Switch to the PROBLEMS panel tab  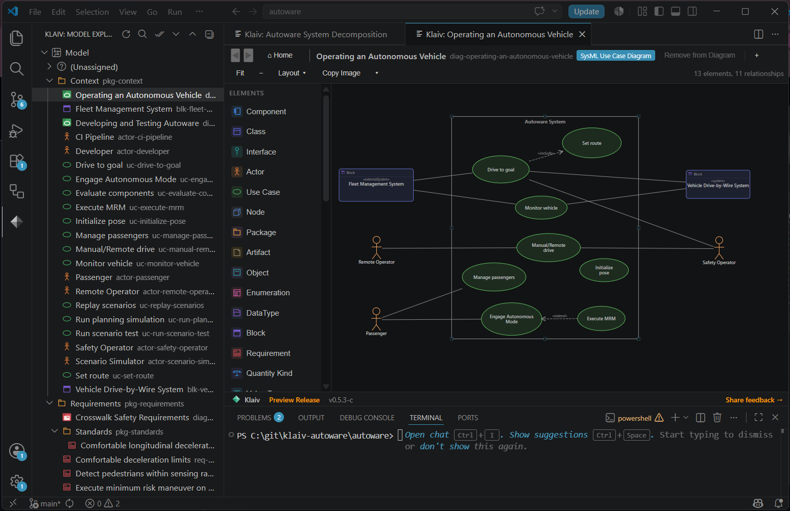click(x=260, y=418)
